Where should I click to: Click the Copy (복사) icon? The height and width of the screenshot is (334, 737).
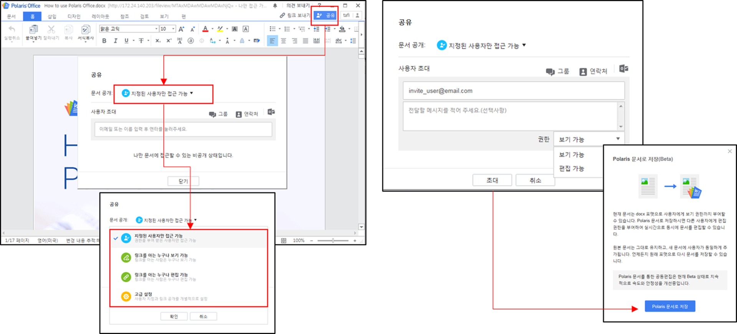68,30
